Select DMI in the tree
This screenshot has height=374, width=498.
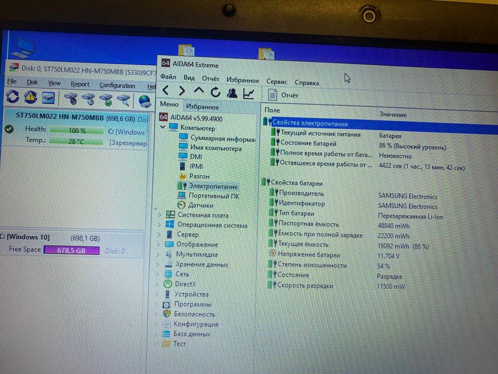point(190,157)
